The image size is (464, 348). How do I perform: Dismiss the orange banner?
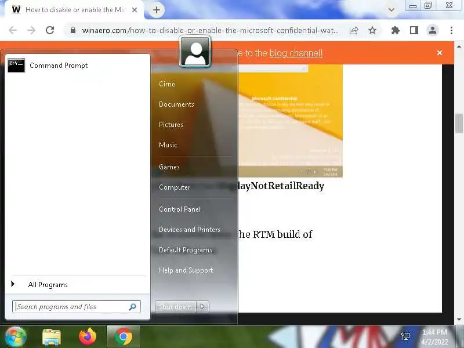(x=440, y=53)
